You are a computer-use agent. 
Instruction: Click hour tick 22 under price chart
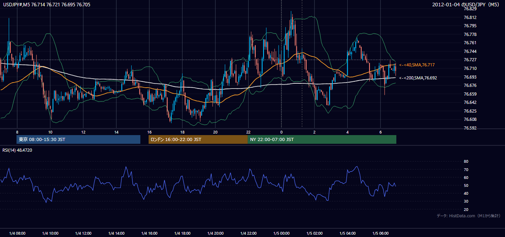point(248,132)
